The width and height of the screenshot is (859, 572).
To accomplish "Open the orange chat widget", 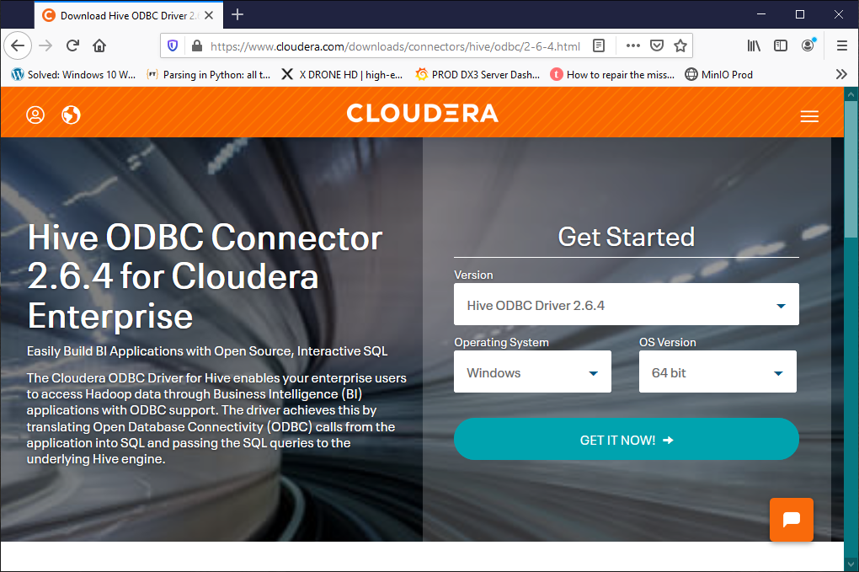I will point(791,520).
